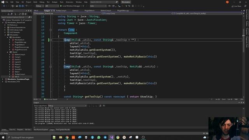Expand the Modulator_StandalonePlugin project node
Screen dimensions: 249x140
click(x=3, y=79)
